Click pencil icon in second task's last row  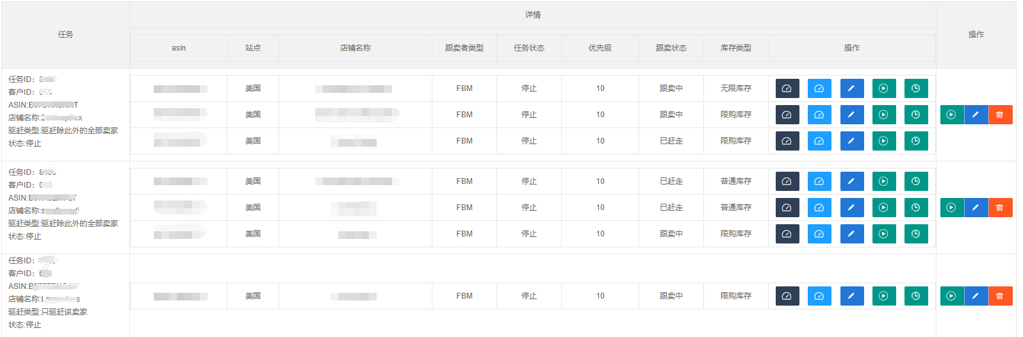[x=851, y=234]
